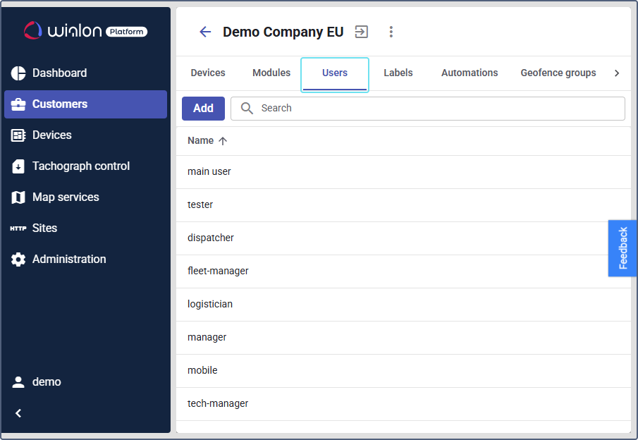Click the login-as icon next to company name

pyautogui.click(x=362, y=32)
